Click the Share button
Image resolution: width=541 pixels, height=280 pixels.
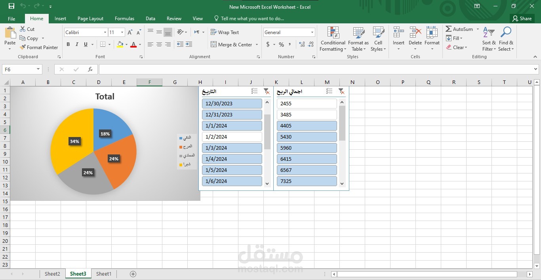point(522,19)
